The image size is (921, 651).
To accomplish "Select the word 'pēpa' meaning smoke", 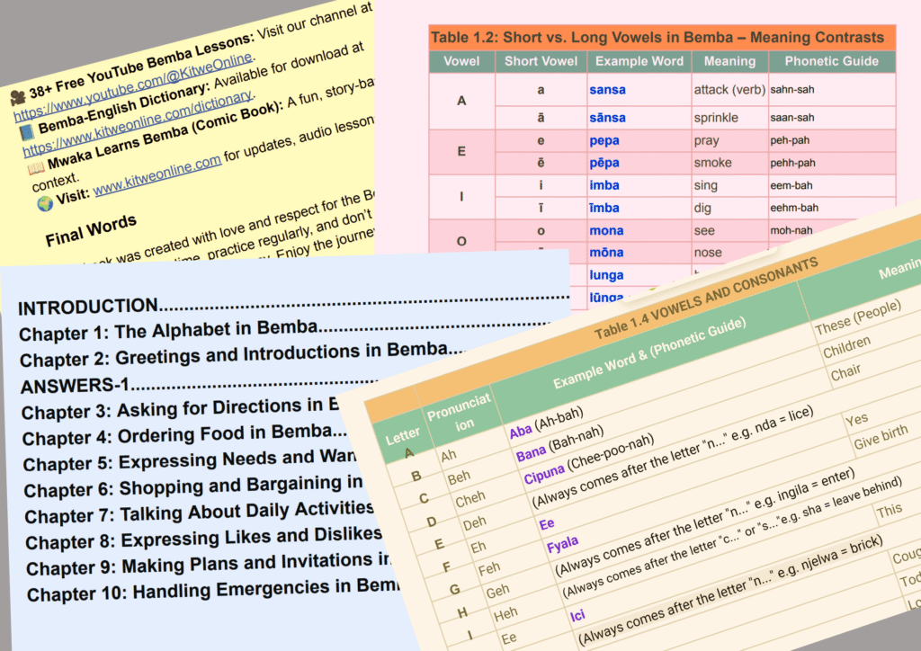I will 604,163.
